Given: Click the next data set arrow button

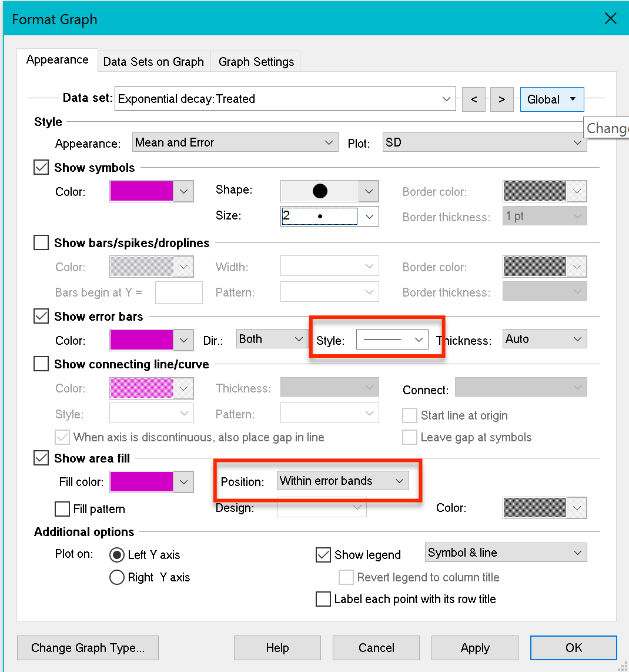Looking at the screenshot, I should point(501,99).
